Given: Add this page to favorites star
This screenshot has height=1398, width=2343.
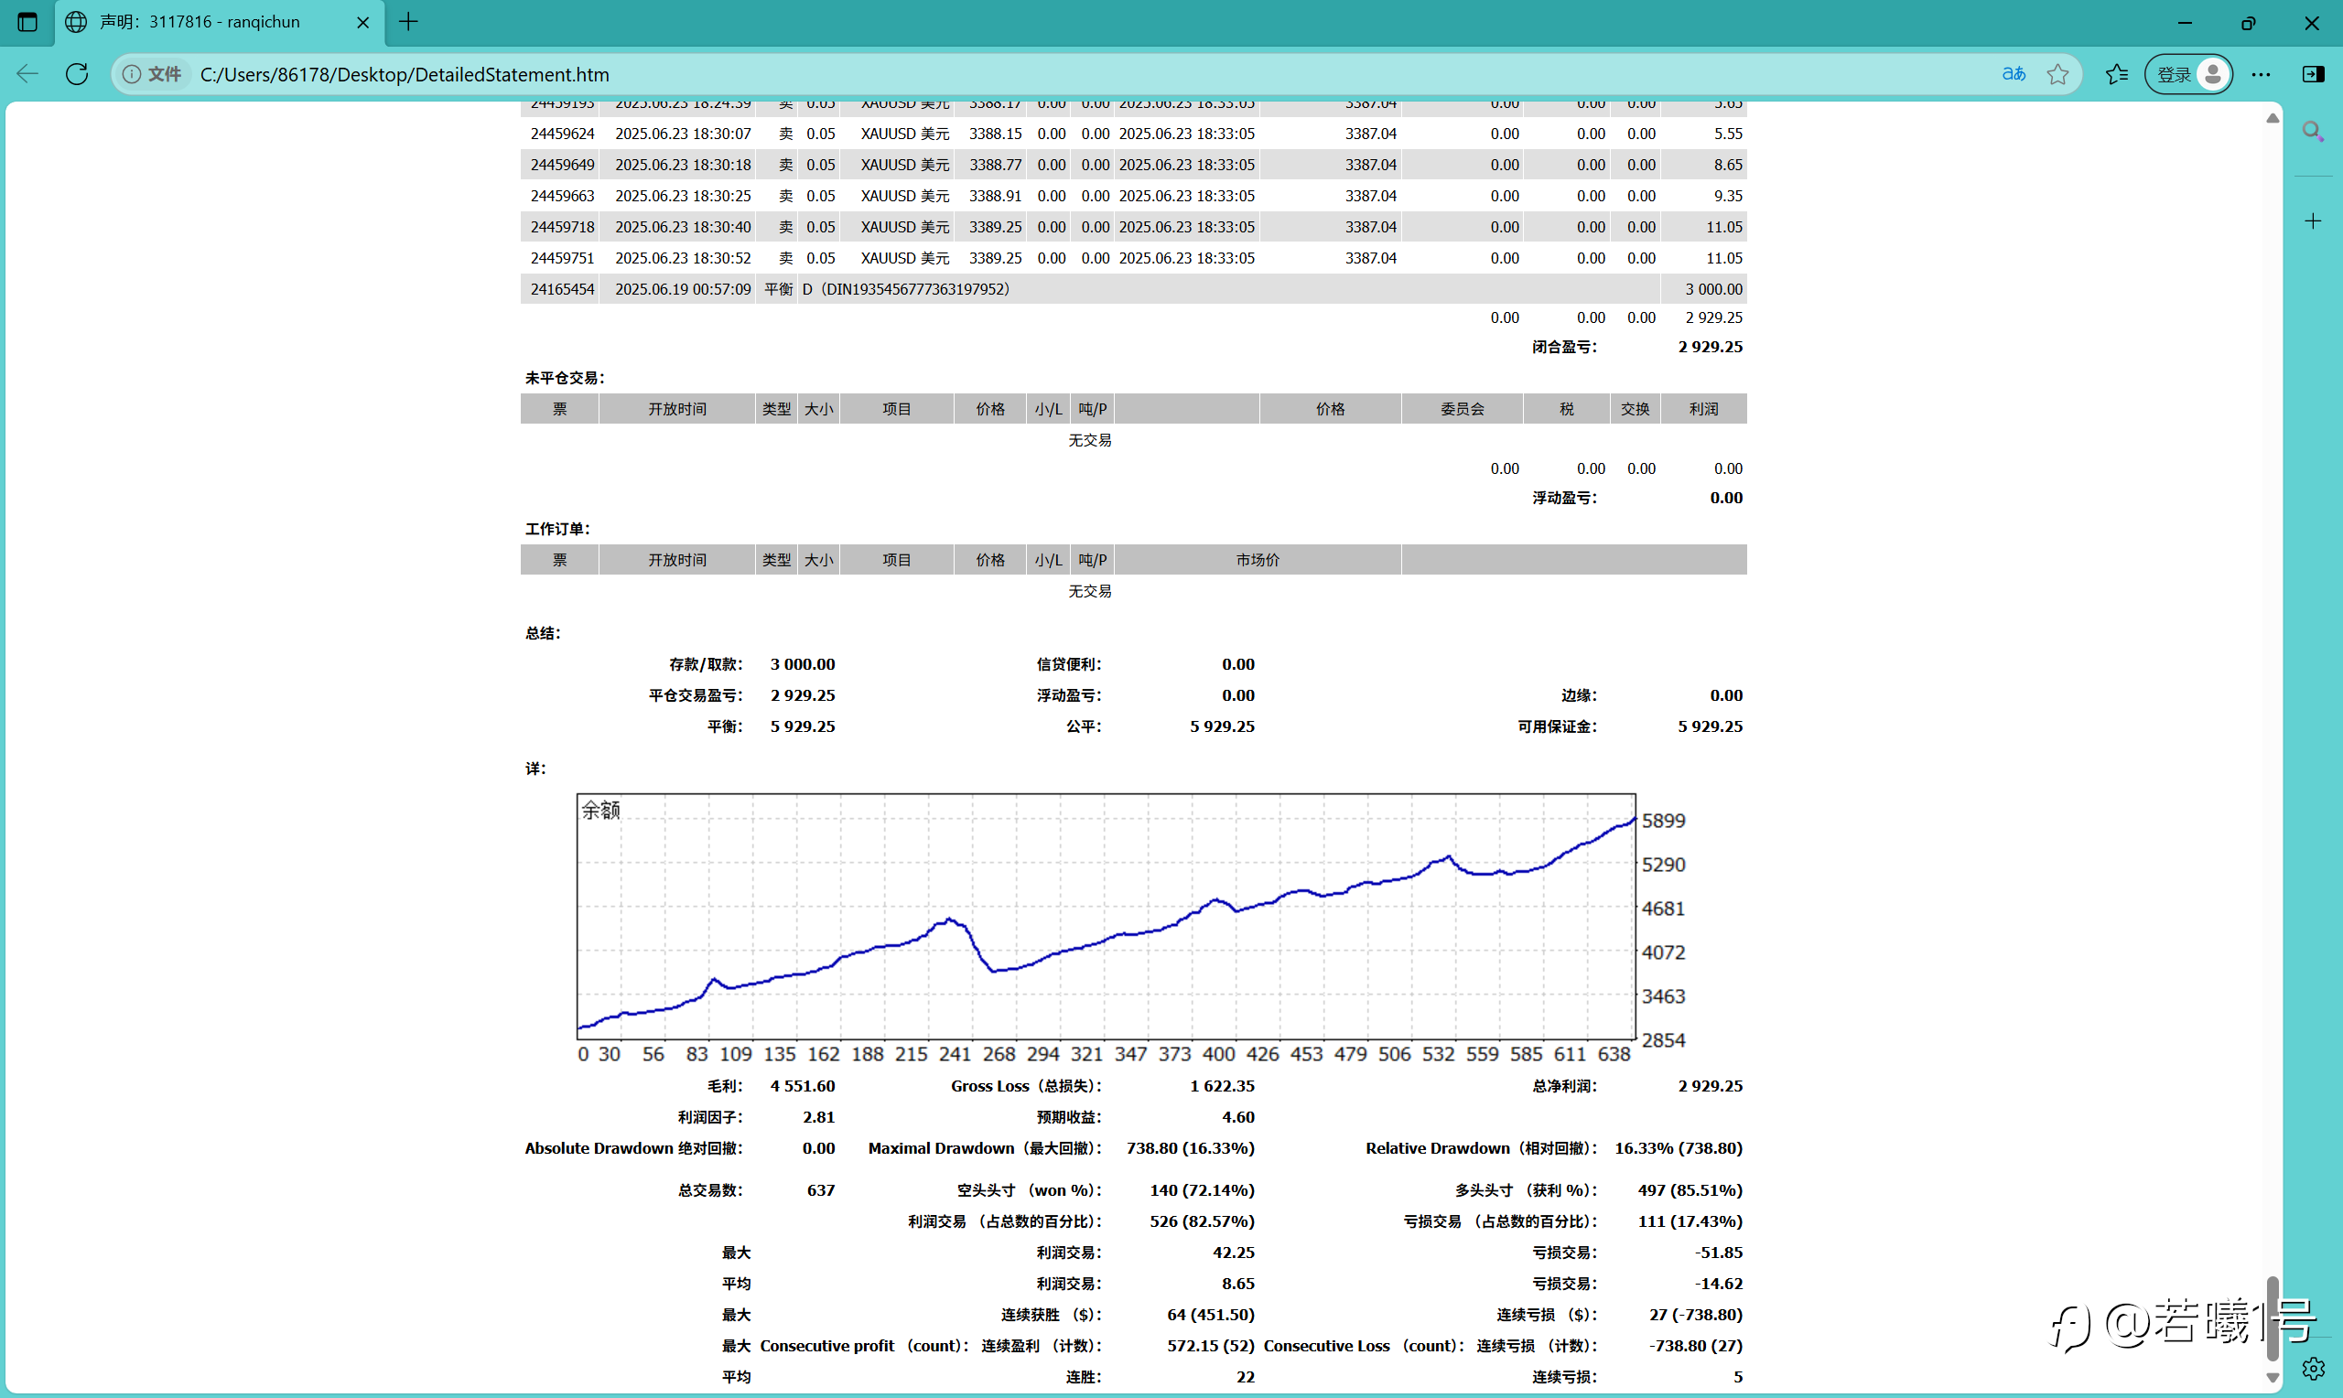Looking at the screenshot, I should click(x=2057, y=73).
